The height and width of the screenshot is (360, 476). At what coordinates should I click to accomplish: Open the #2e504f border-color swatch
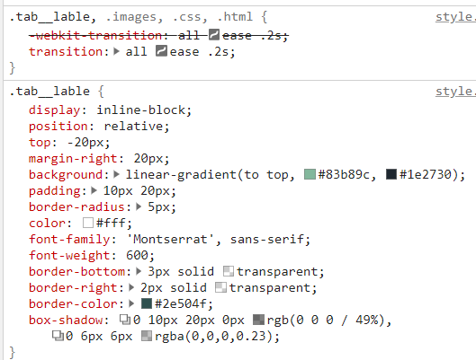pyautogui.click(x=147, y=303)
